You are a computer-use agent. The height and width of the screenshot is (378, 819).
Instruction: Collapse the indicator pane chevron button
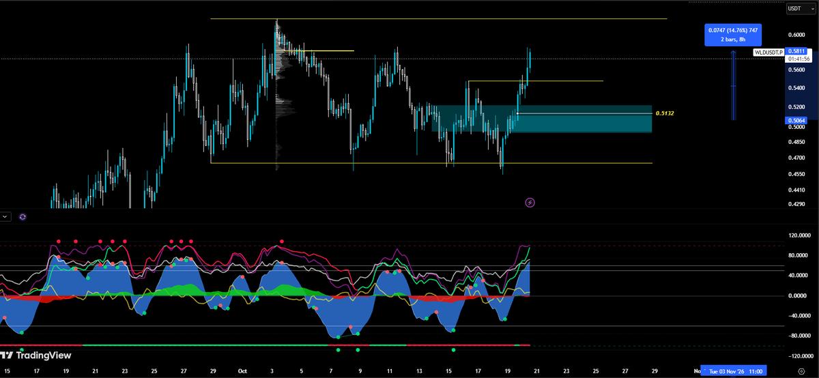pos(6,216)
